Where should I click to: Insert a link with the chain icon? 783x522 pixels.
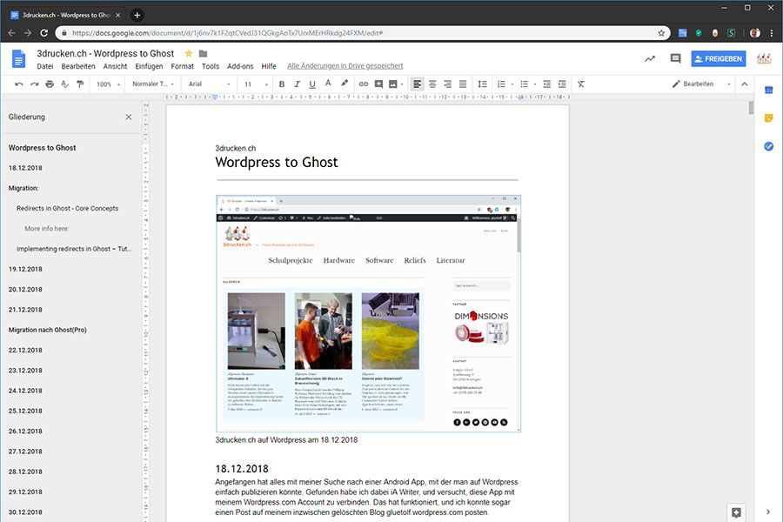[x=364, y=84]
